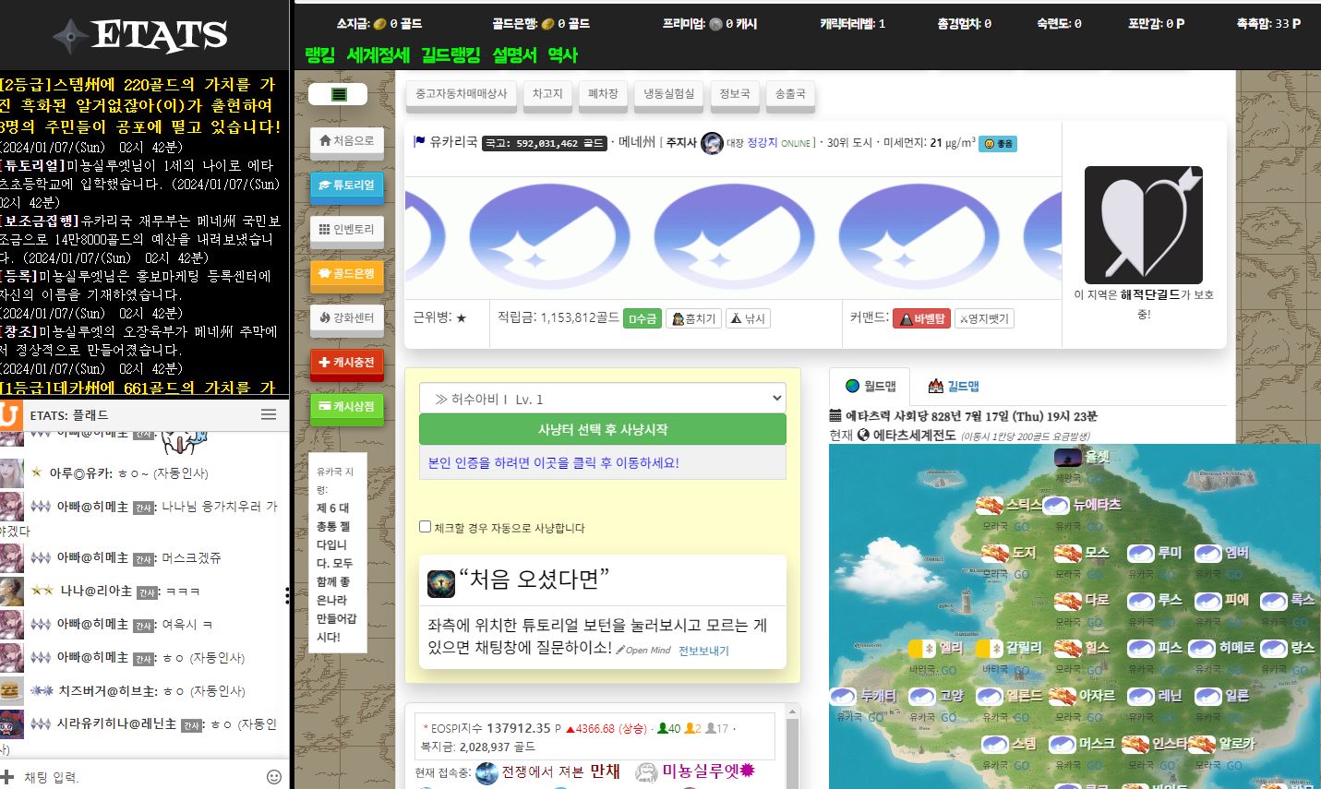The image size is (1321, 789).
Task: Go home via 처음으로 sidebar button
Action: click(x=346, y=140)
